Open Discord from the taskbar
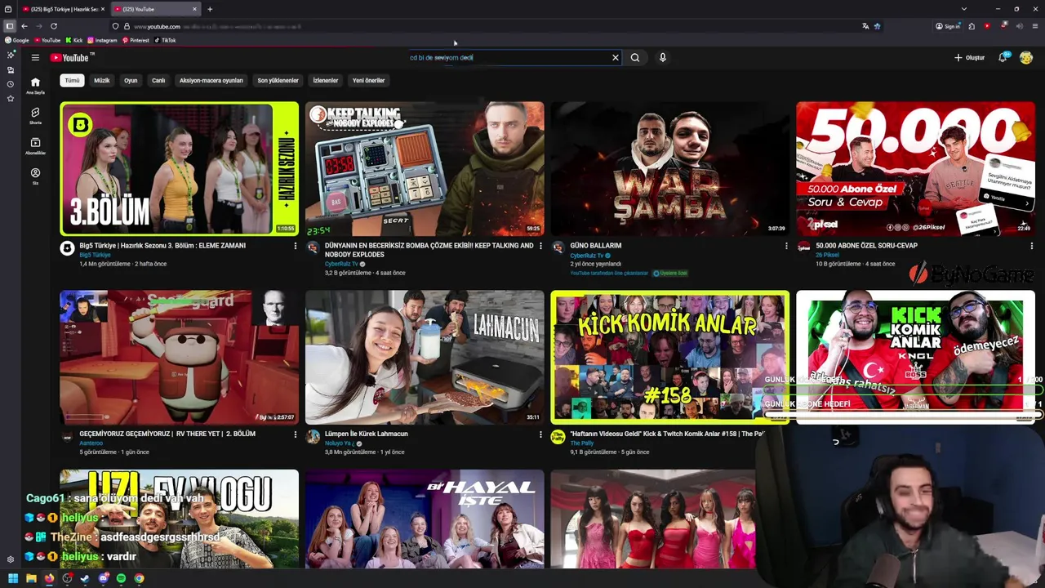Viewport: 1045px width, 588px height. pos(103,578)
